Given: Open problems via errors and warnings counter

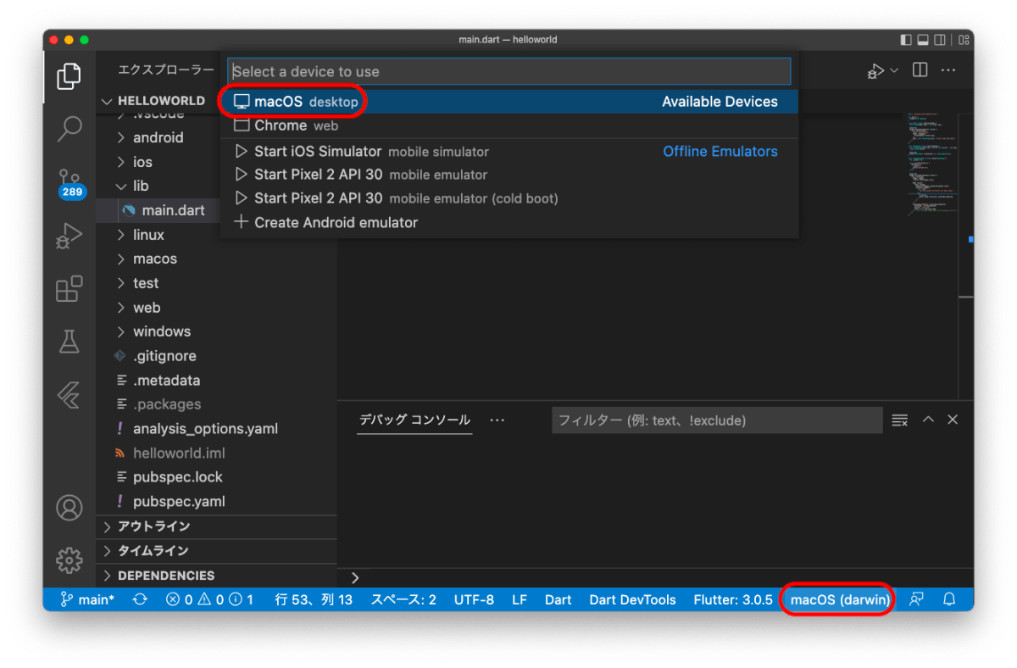Looking at the screenshot, I should pyautogui.click(x=210, y=599).
